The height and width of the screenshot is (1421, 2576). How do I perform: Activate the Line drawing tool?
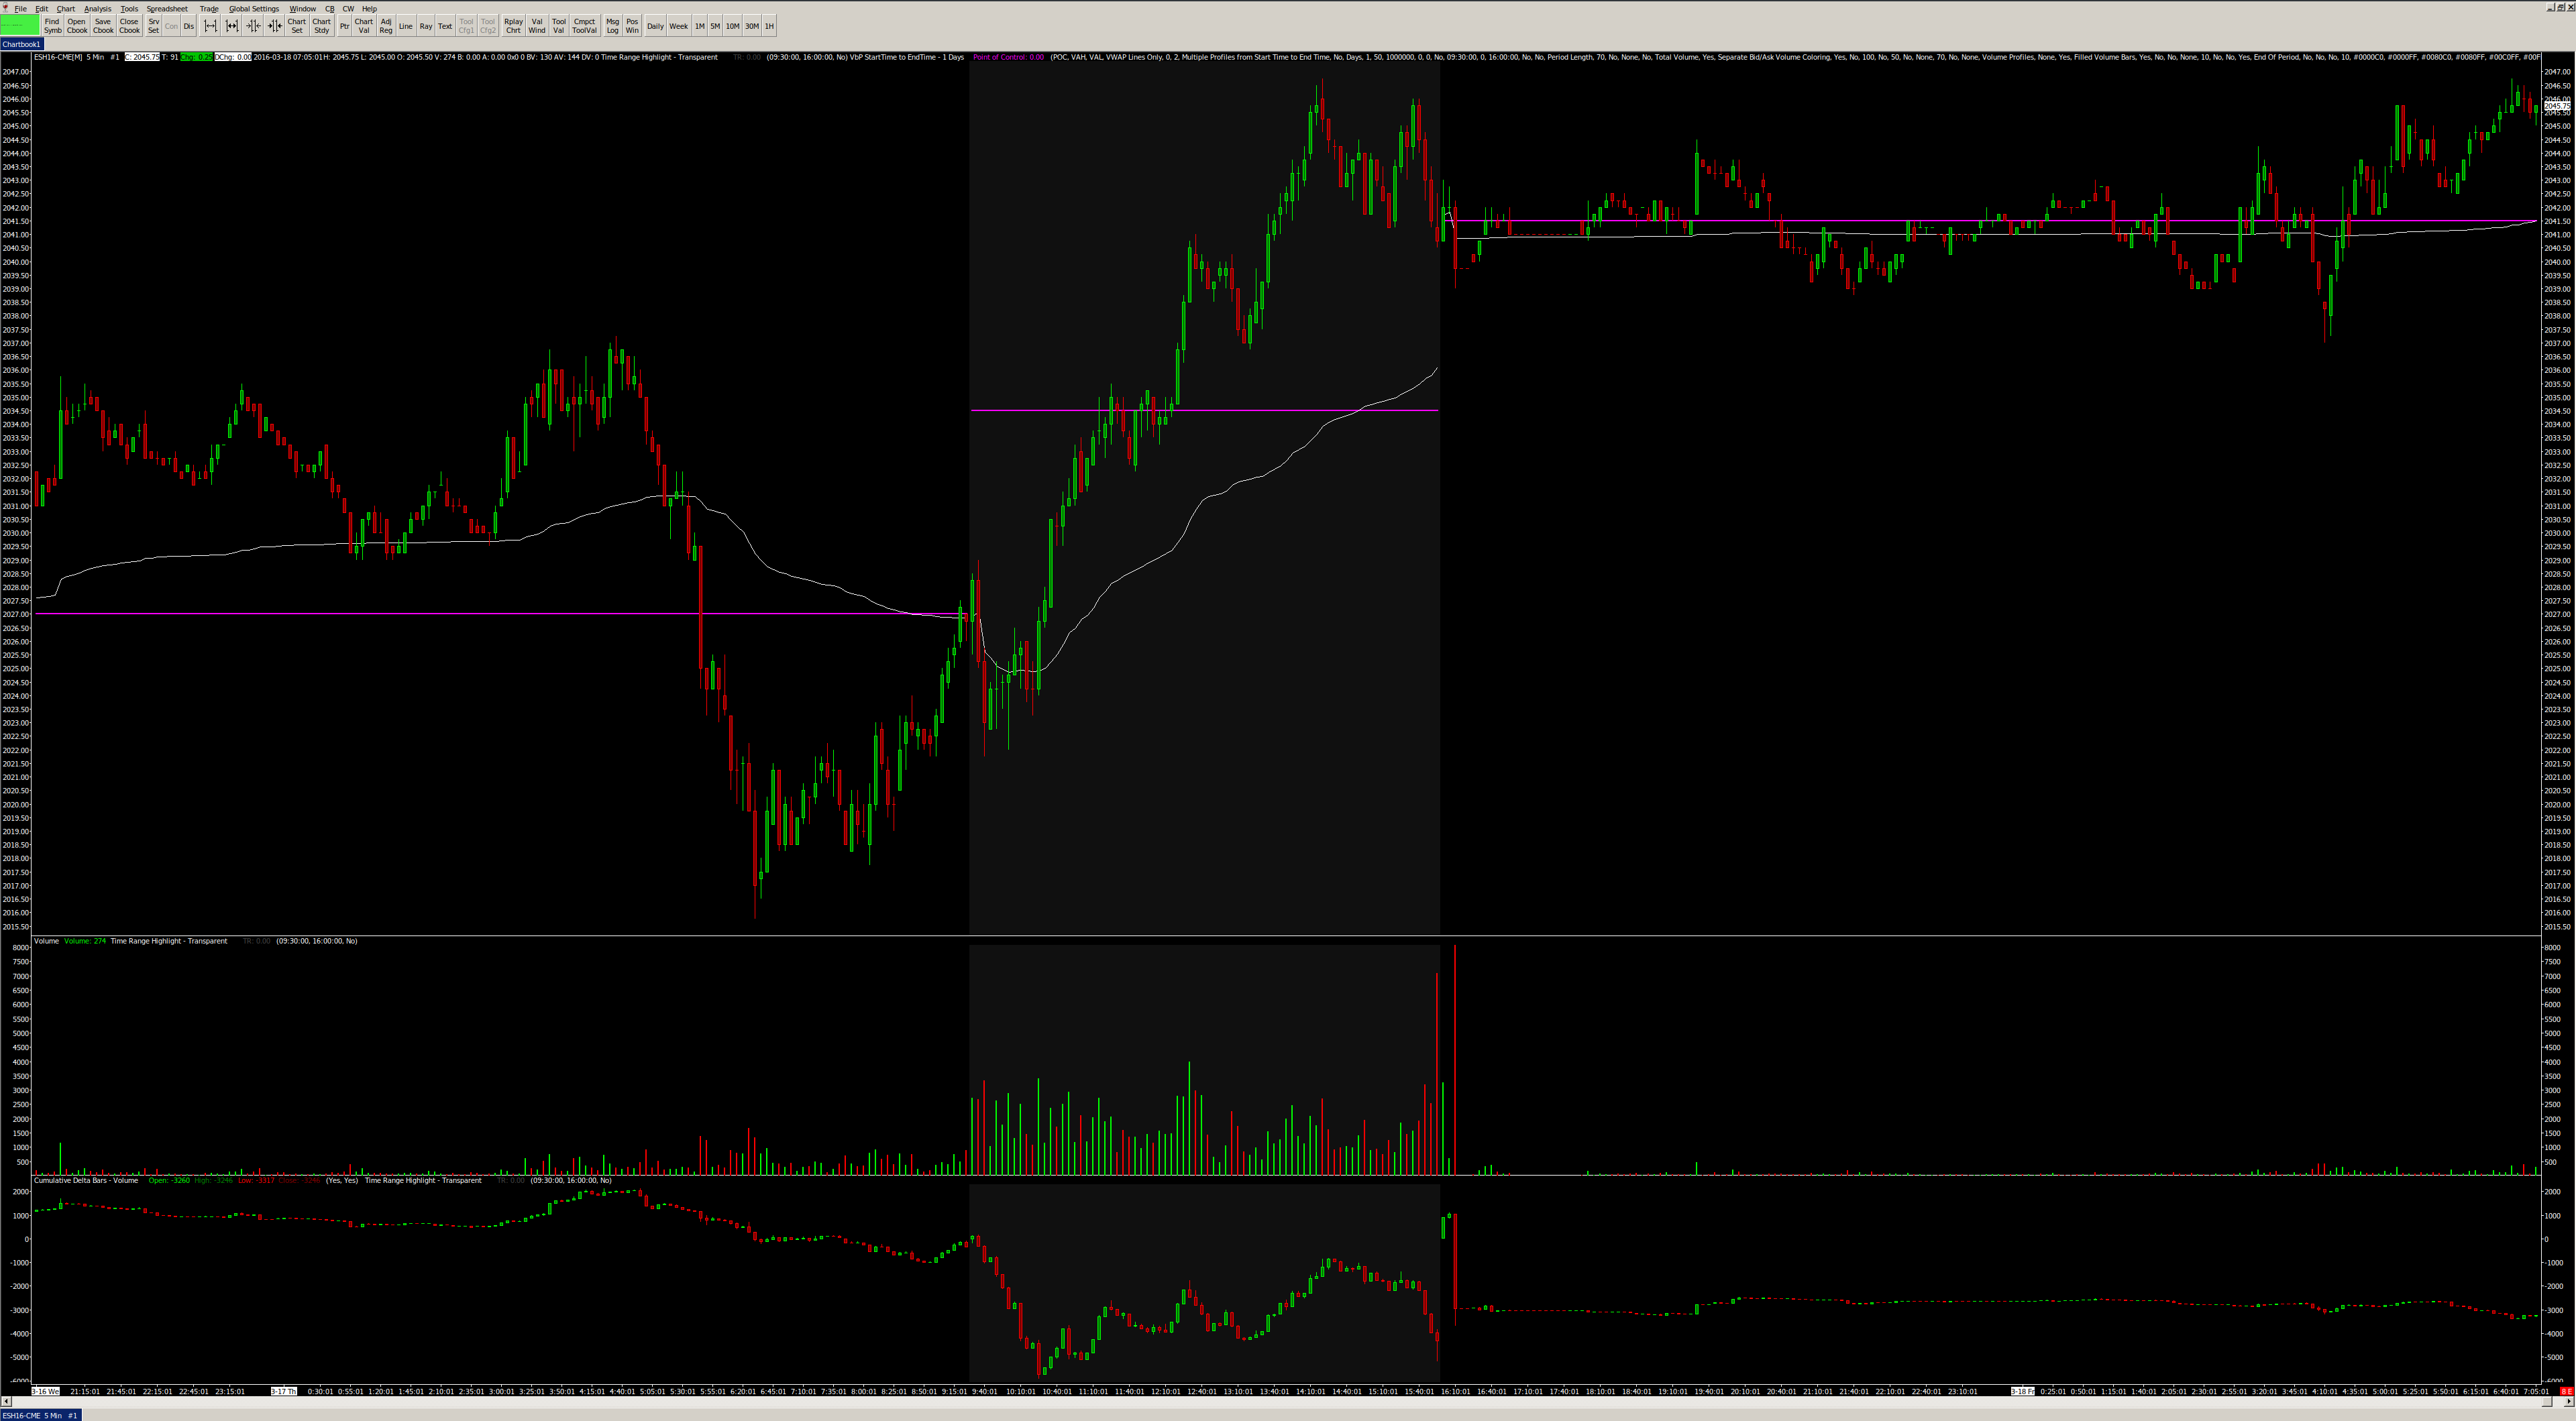[x=405, y=26]
